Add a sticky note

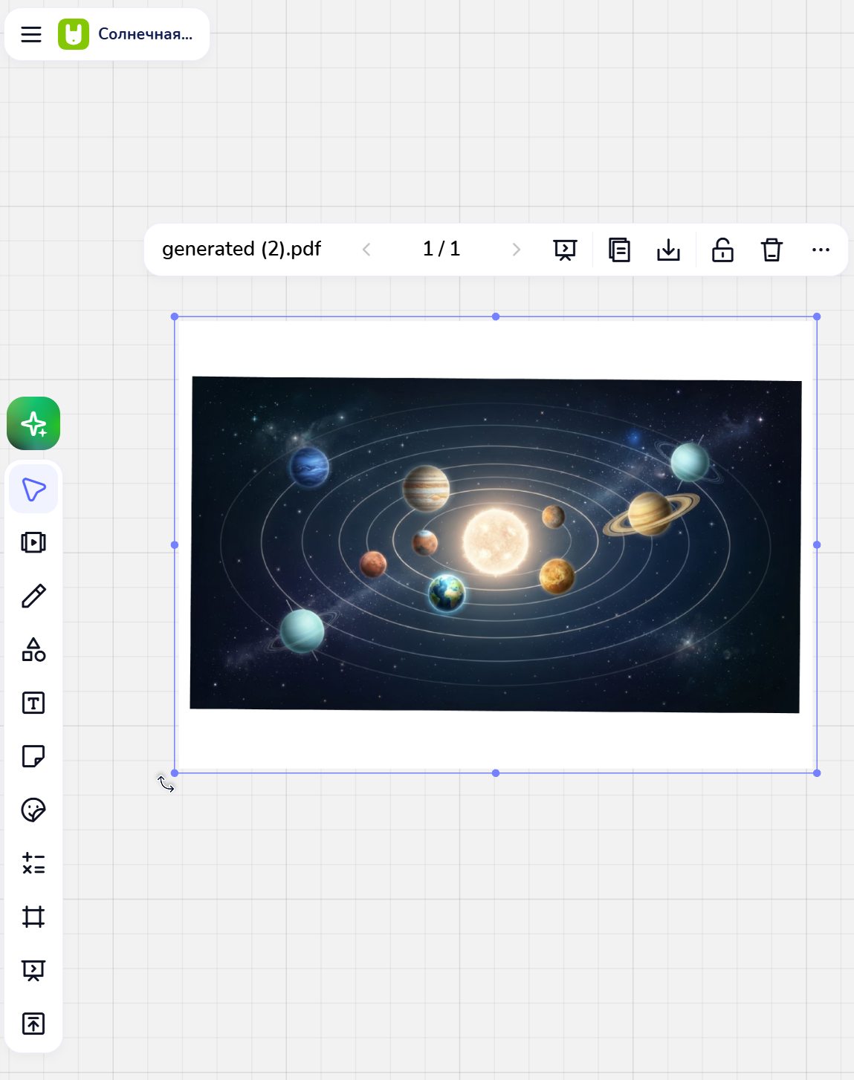point(33,756)
